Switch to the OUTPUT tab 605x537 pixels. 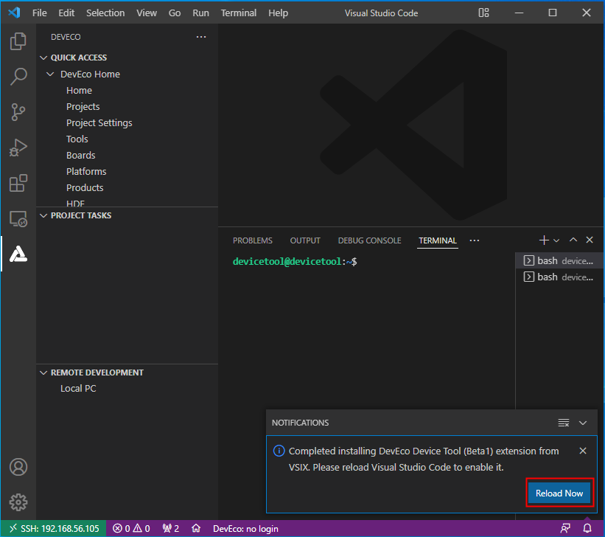pos(305,240)
